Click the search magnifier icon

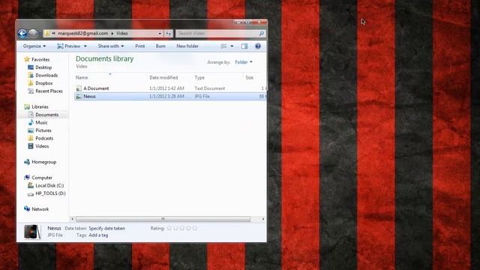(262, 33)
